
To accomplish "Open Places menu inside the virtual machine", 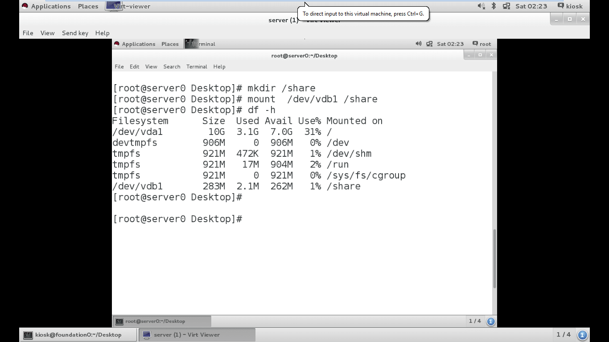I will (x=170, y=44).
